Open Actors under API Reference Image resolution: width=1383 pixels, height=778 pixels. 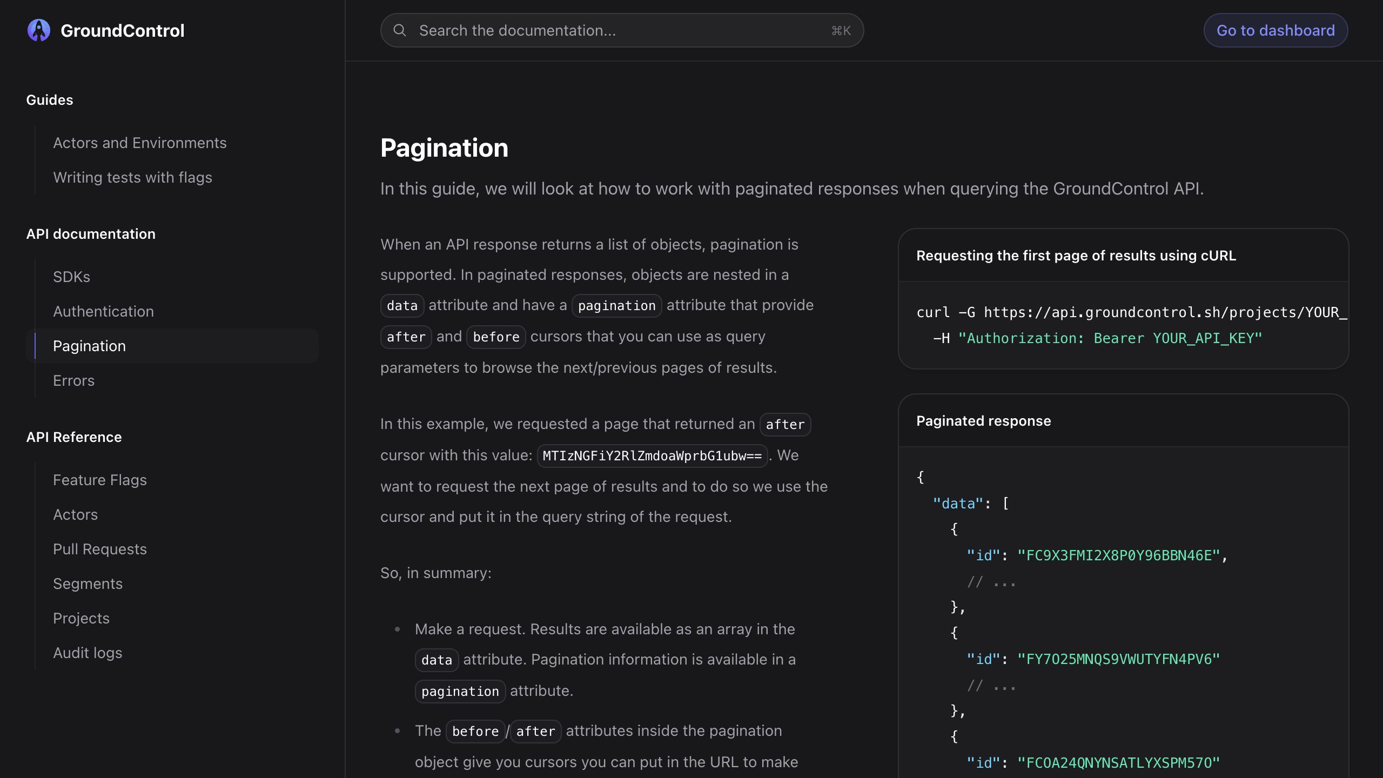[75, 514]
